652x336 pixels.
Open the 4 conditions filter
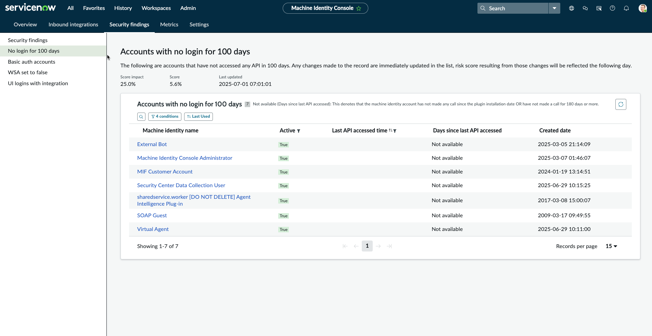tap(165, 117)
